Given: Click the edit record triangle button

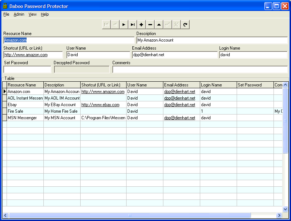Looking at the screenshot, I should 159,24.
